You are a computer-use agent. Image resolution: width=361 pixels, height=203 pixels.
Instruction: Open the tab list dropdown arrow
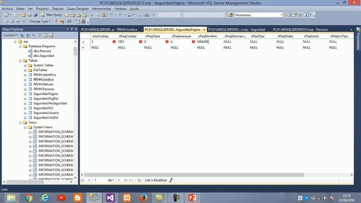click(x=351, y=30)
